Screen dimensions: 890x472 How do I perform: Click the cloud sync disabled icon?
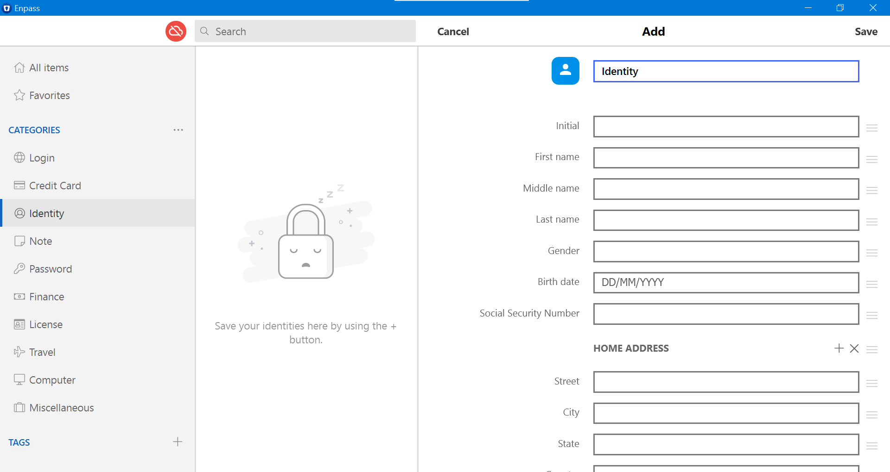175,31
